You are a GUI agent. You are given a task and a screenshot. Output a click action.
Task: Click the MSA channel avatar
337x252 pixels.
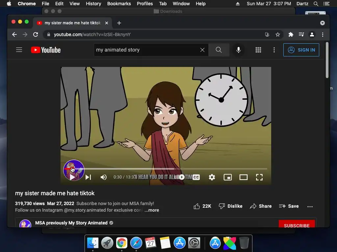[x=25, y=223]
